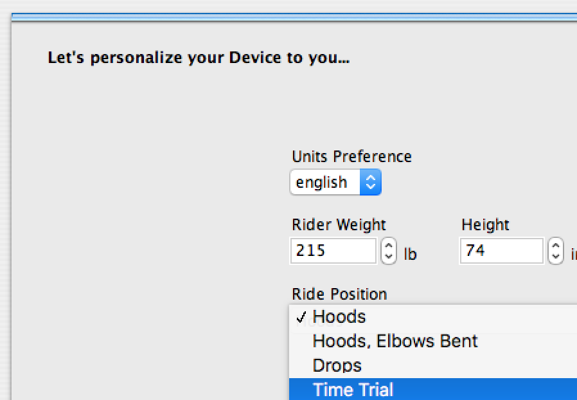Click the Height label text

coord(485,225)
